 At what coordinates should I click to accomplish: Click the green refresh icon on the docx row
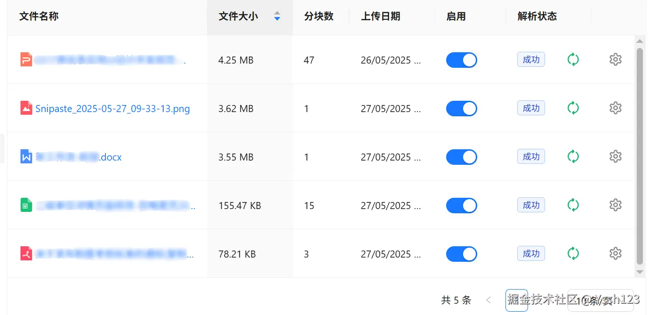[x=573, y=156]
